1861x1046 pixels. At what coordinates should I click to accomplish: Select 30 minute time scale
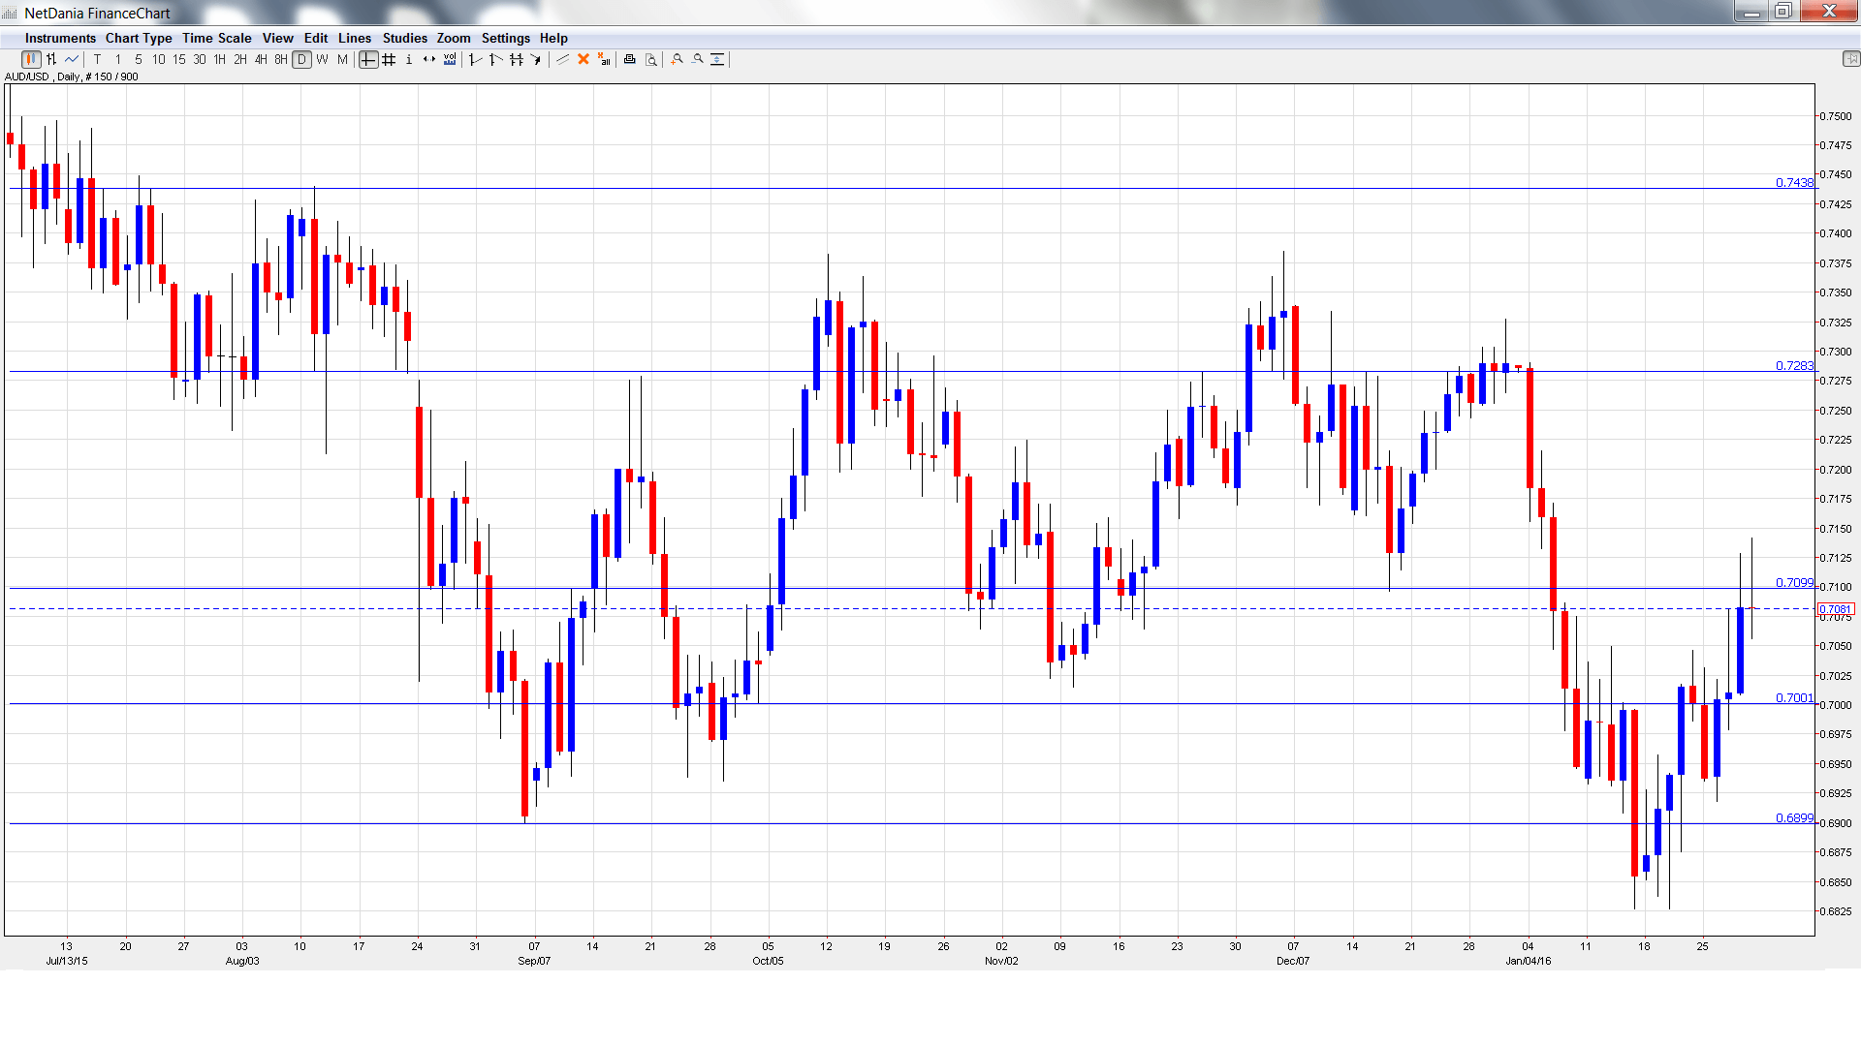click(200, 60)
